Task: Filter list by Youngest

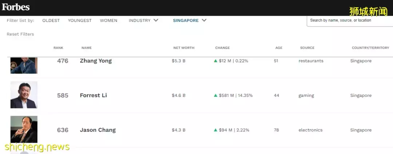Action: 80,20
